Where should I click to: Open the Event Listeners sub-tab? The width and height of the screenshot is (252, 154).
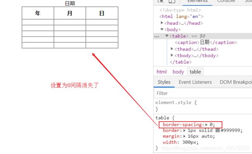(195, 82)
